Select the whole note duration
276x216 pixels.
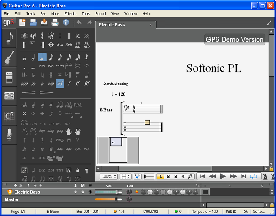24,59
